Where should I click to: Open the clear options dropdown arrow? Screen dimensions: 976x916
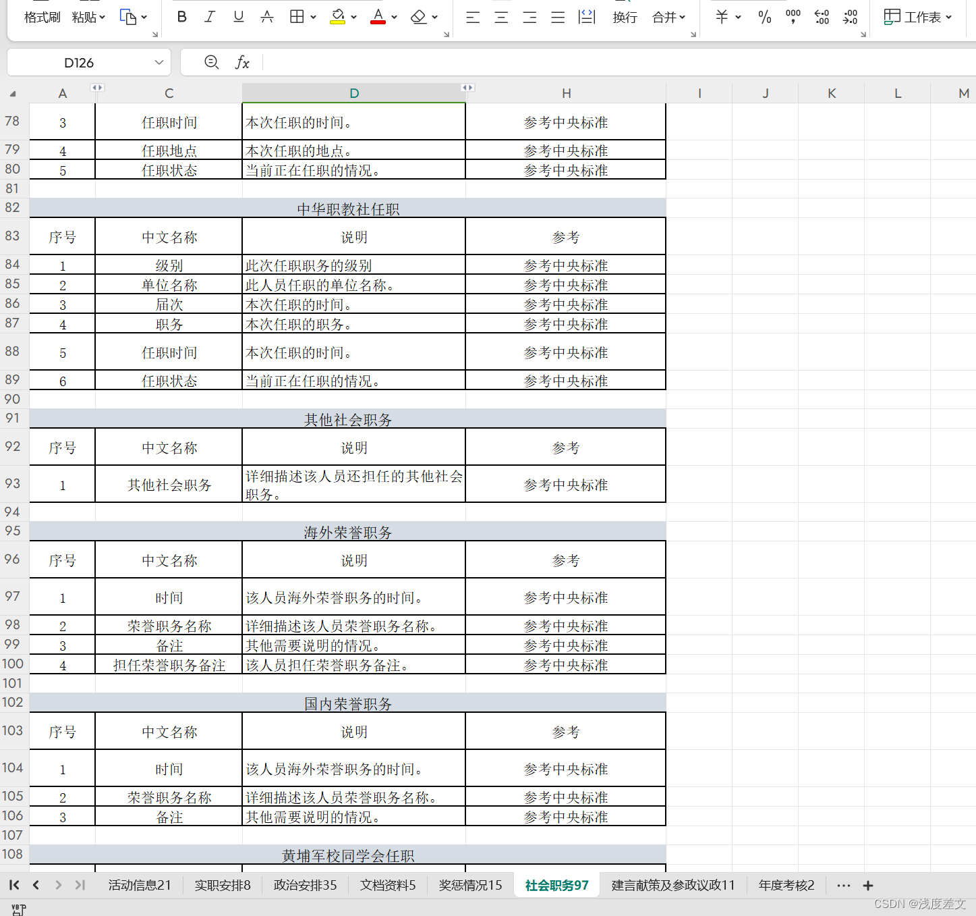pos(435,17)
